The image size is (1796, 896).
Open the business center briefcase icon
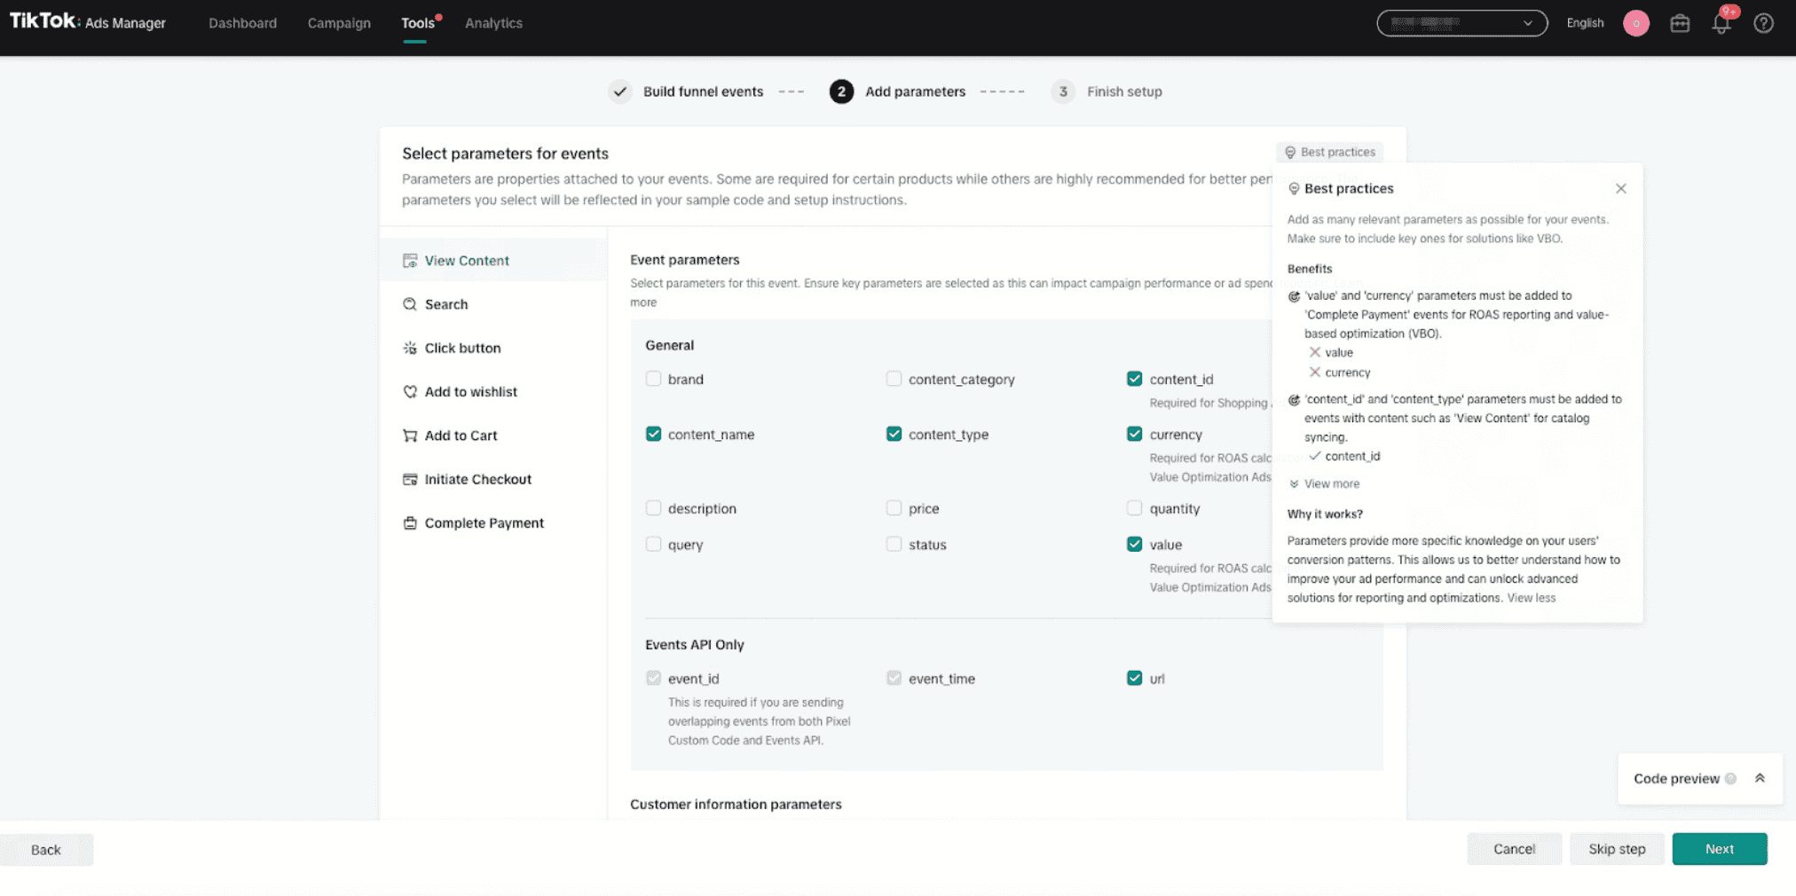point(1680,23)
